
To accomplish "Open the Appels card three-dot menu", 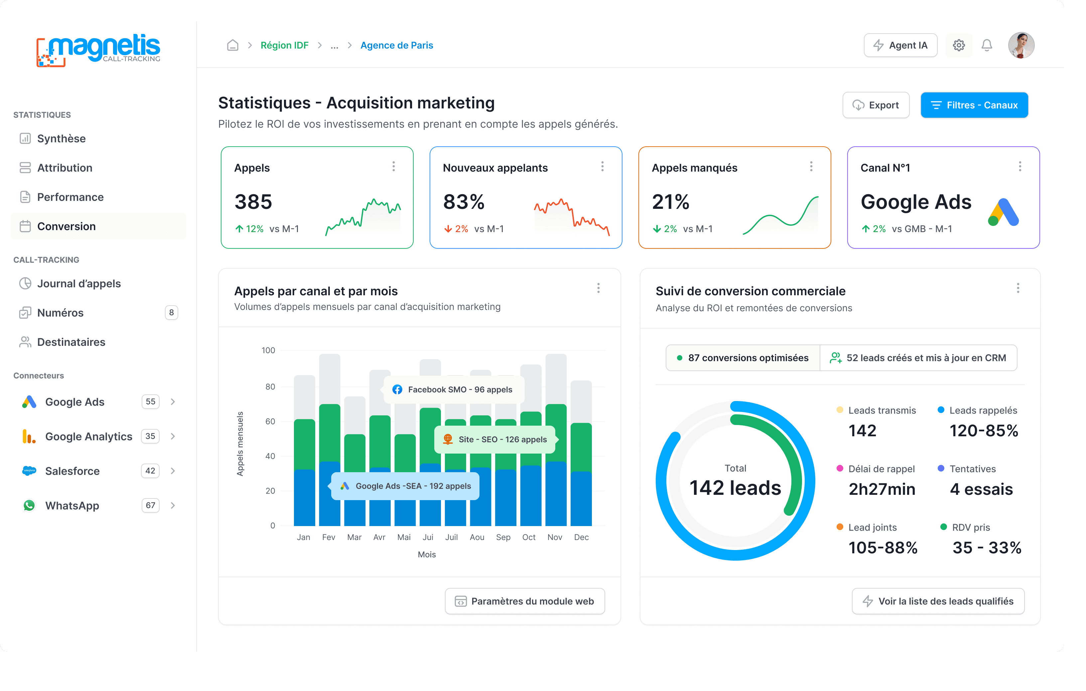I will (393, 167).
